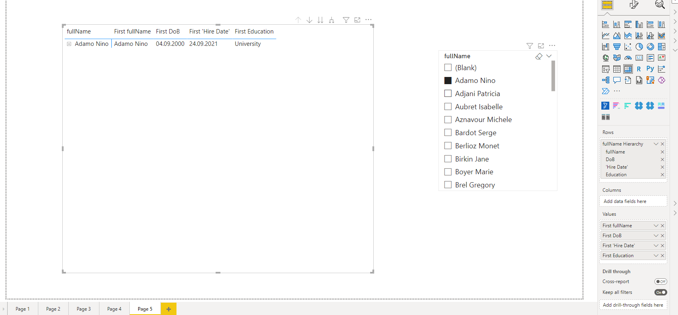Open the Format paint roller pane
Viewport: 678px width, 315px height.
[634, 5]
